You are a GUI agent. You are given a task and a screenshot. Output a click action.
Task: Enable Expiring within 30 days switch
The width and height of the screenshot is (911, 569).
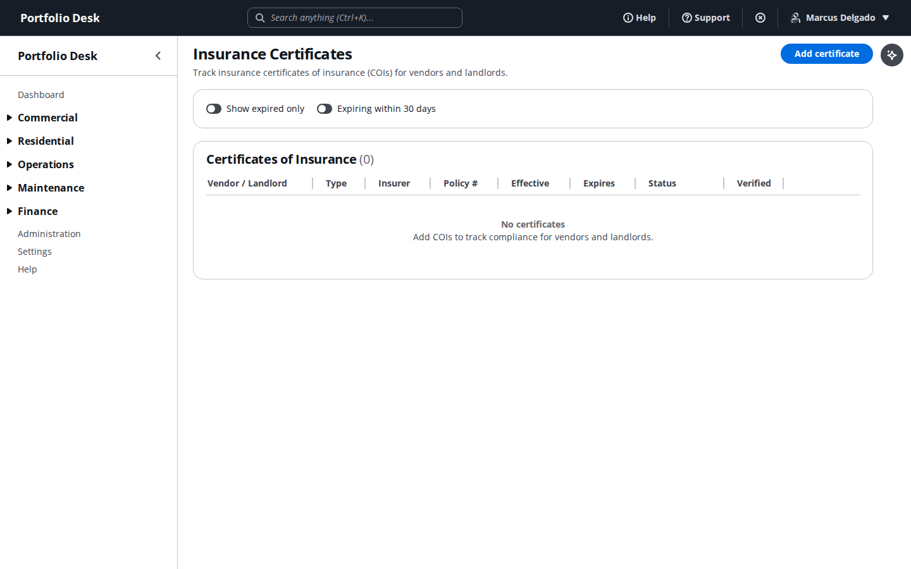(x=325, y=109)
